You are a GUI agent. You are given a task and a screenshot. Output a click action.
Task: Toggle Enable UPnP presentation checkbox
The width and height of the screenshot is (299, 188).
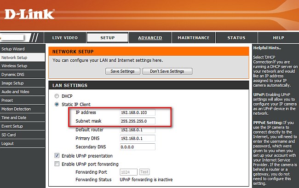[57, 156]
